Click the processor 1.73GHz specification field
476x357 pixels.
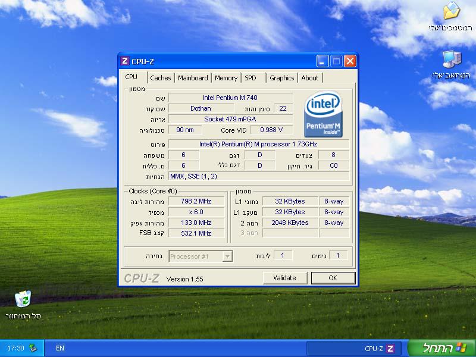(259, 144)
